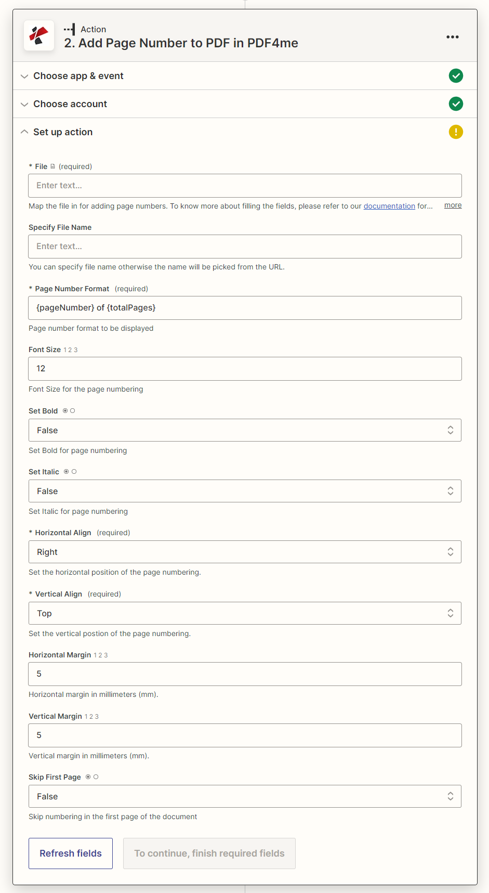Click the green checkmark on Choose app & event
The height and width of the screenshot is (893, 489).
click(456, 75)
